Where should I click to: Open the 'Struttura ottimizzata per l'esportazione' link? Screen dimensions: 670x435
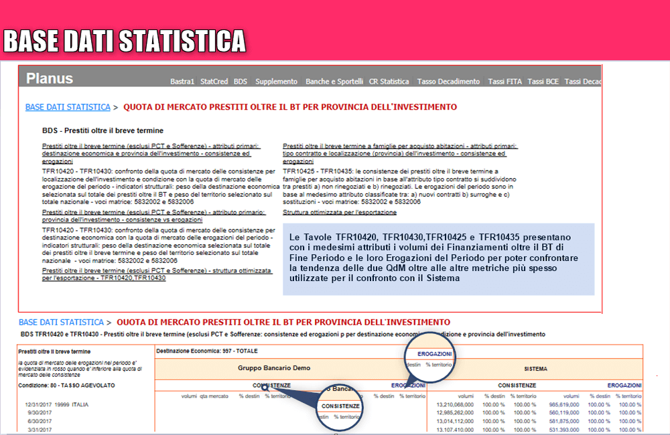point(339,213)
